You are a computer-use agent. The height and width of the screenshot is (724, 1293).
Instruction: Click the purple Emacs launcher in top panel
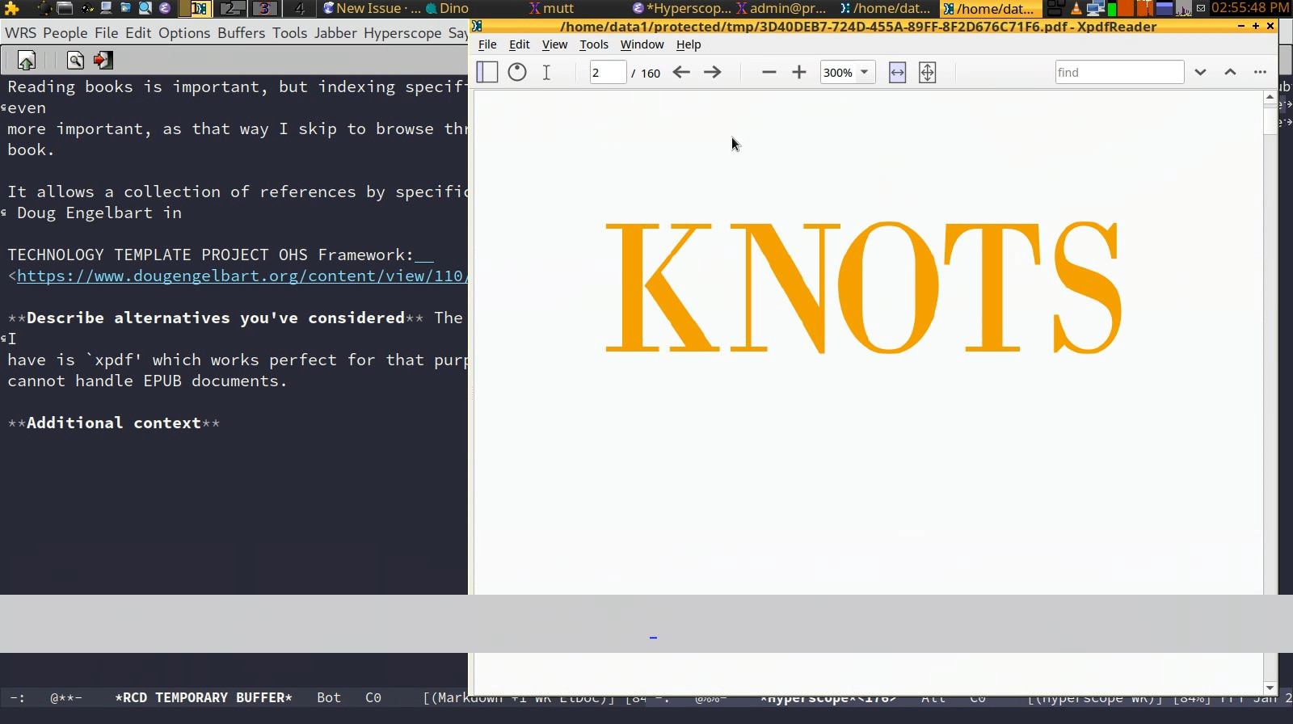pyautogui.click(x=165, y=9)
